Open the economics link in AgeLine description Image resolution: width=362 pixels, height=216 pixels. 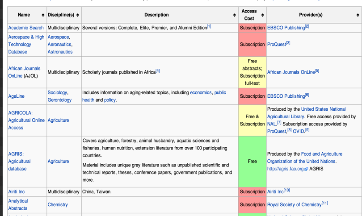point(201,92)
